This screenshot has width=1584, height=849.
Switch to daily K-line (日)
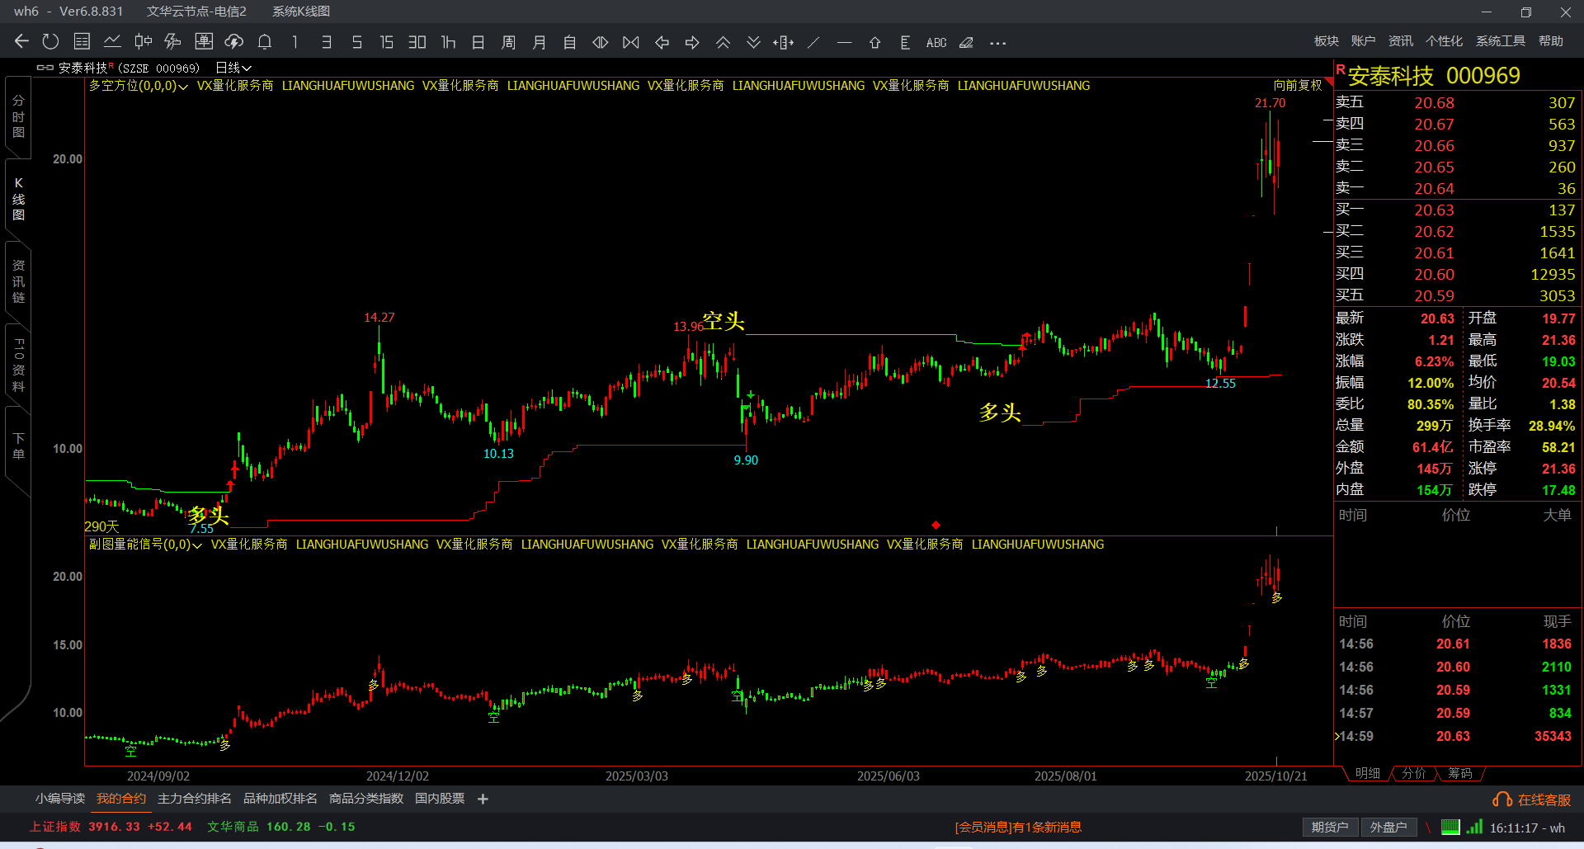tap(478, 42)
